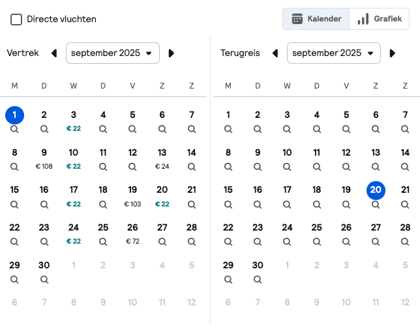The width and height of the screenshot is (420, 327).
Task: Go to next month for Terugreis
Action: coord(393,53)
